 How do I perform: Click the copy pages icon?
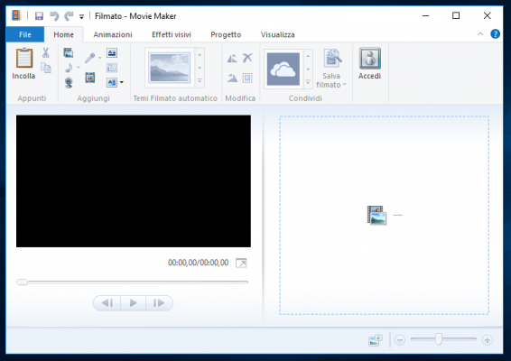pos(46,68)
